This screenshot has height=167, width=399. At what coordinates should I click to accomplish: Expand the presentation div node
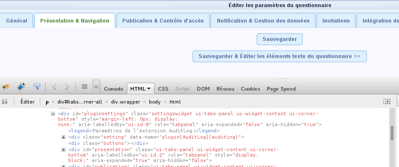(64, 149)
